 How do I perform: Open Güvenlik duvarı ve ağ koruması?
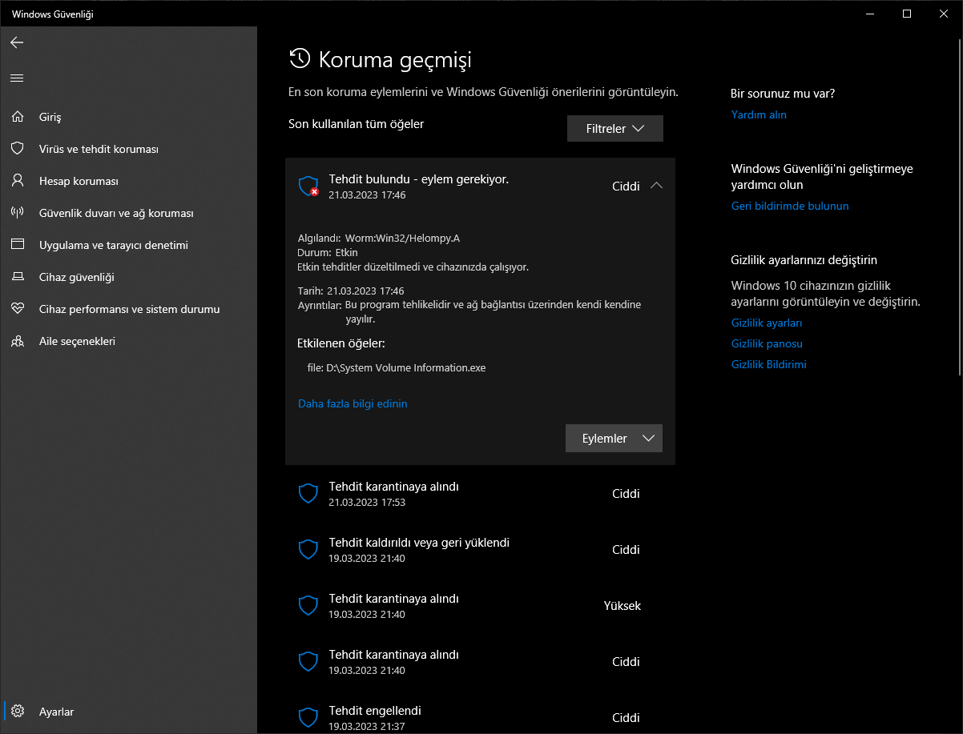coord(128,213)
